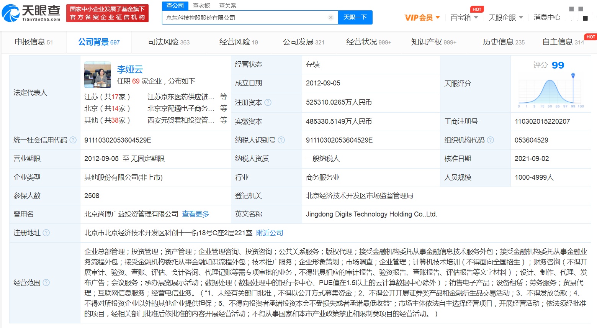Click 其他（共38家）region text

[107, 120]
